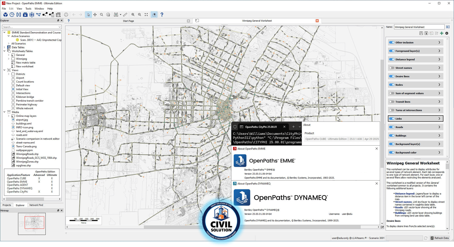Click the fit-to-full-view arrows icon
Image resolution: width=454 pixels, height=247 pixels.
click(x=146, y=14)
